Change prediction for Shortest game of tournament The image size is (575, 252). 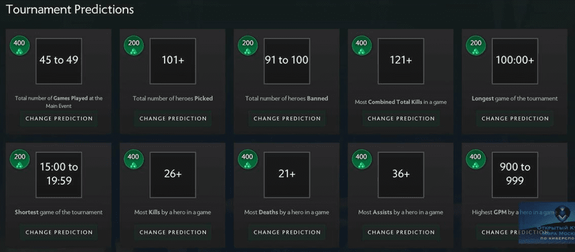point(59,232)
